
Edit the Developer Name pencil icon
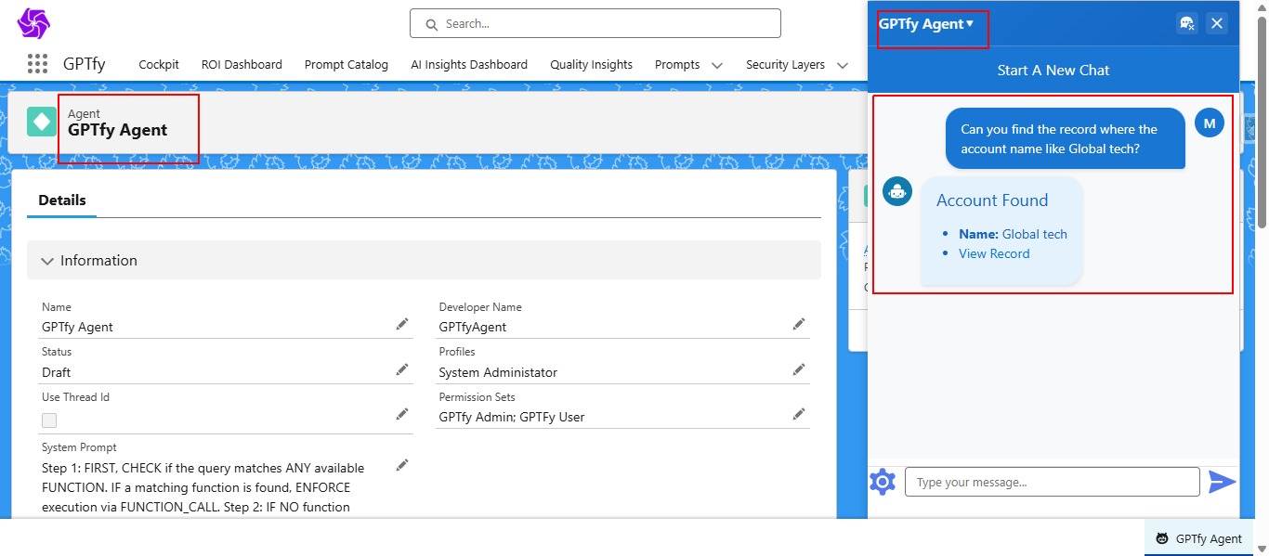coord(798,324)
